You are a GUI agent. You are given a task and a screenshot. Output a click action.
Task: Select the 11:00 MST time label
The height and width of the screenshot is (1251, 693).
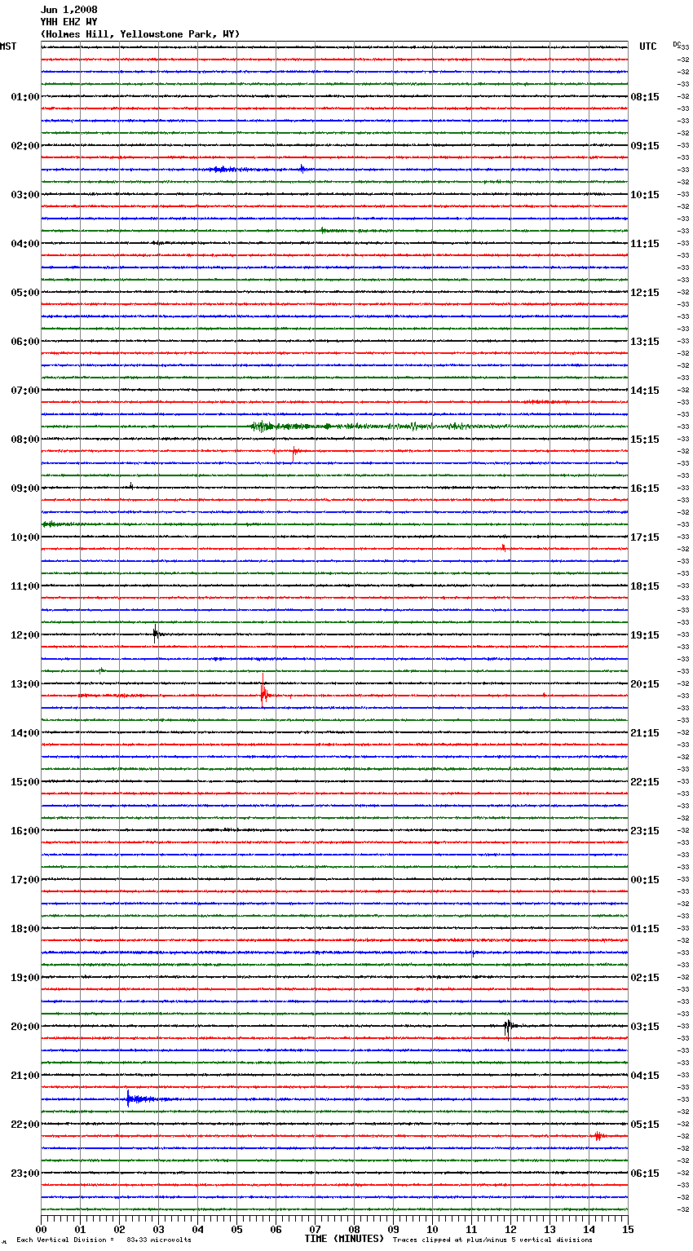click(25, 586)
